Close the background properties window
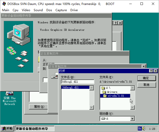 [x=120, y=23]
